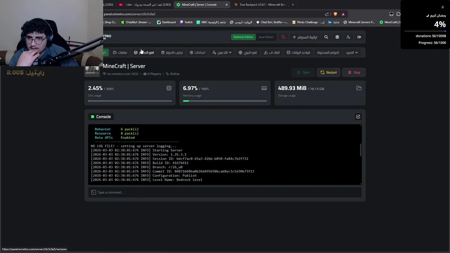Open console in popout window icon
Viewport: 450px width, 253px height.
(x=358, y=117)
